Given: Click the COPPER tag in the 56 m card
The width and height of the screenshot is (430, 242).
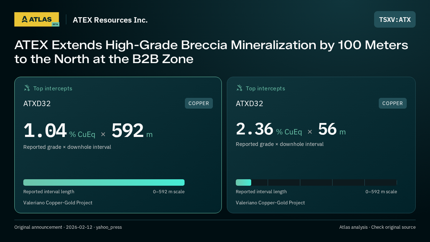Looking at the screenshot, I should pos(393,103).
